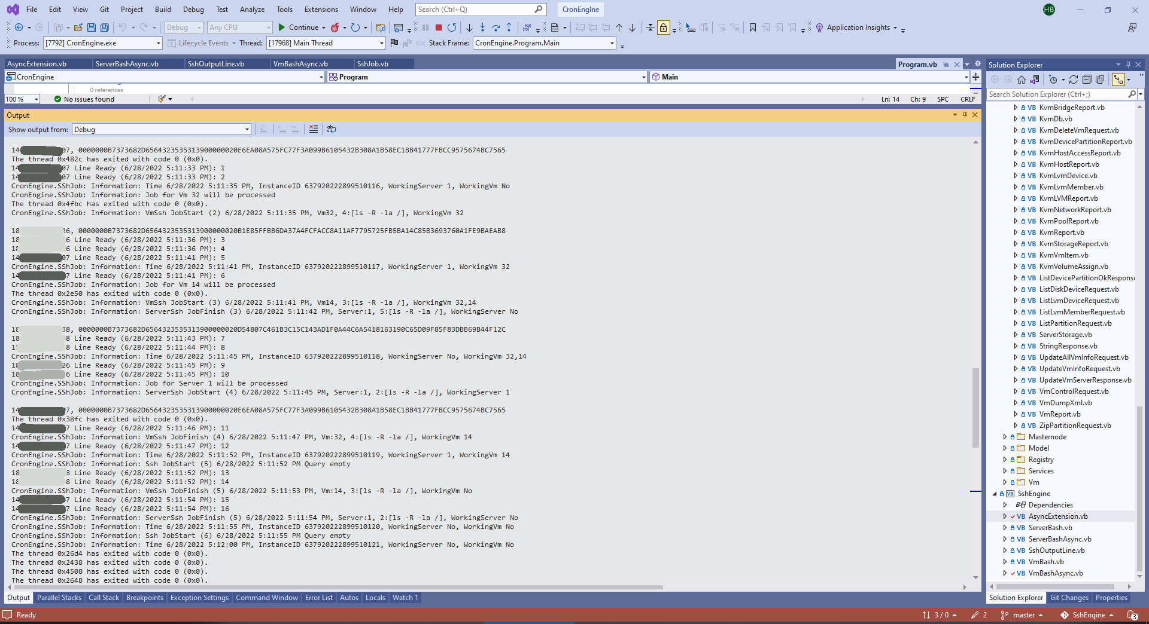This screenshot has height=624, width=1149.
Task: Open a file with the Open File icon
Action: [x=78, y=27]
